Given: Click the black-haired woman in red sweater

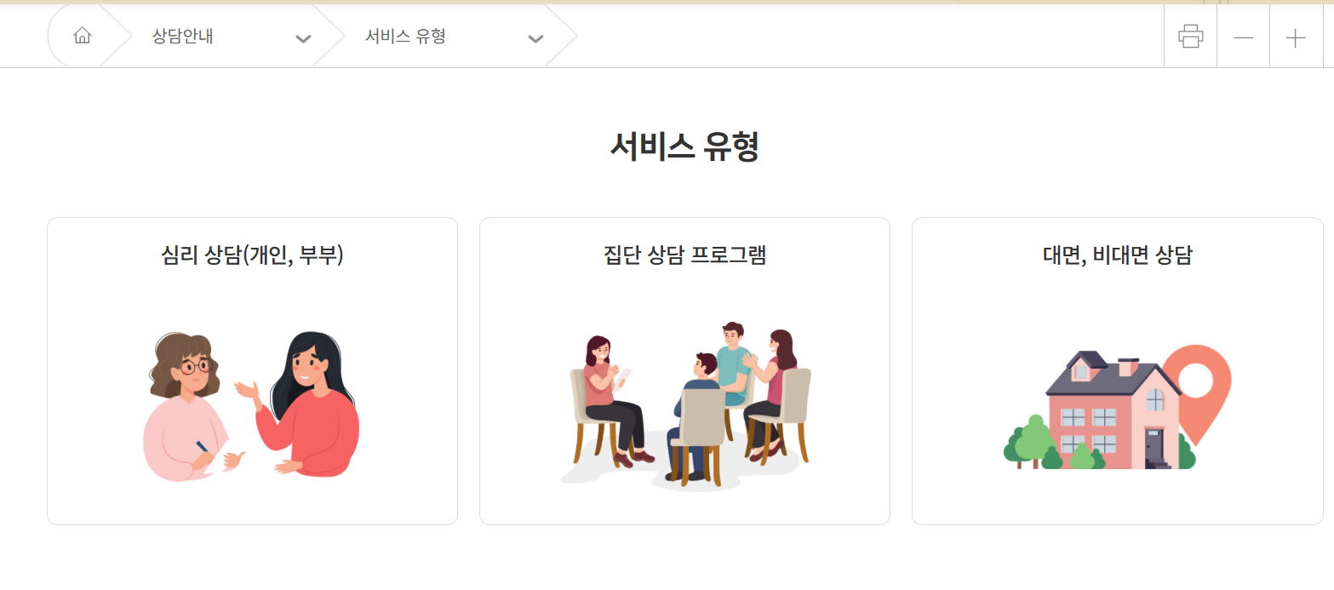Looking at the screenshot, I should tap(305, 404).
